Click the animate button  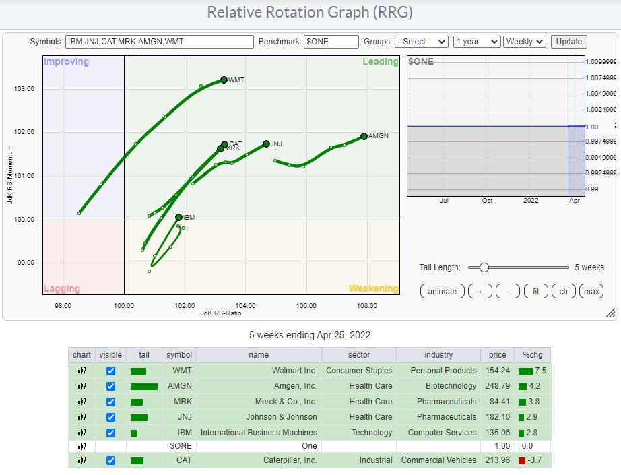click(x=442, y=292)
